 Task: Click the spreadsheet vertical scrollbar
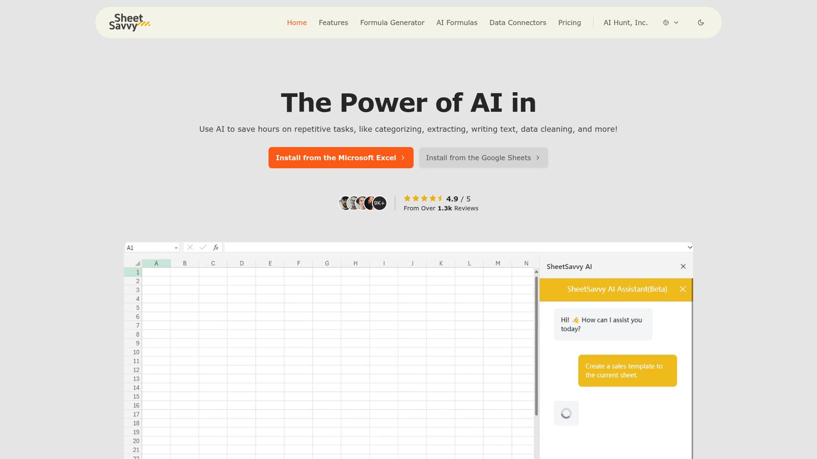tap(536, 347)
